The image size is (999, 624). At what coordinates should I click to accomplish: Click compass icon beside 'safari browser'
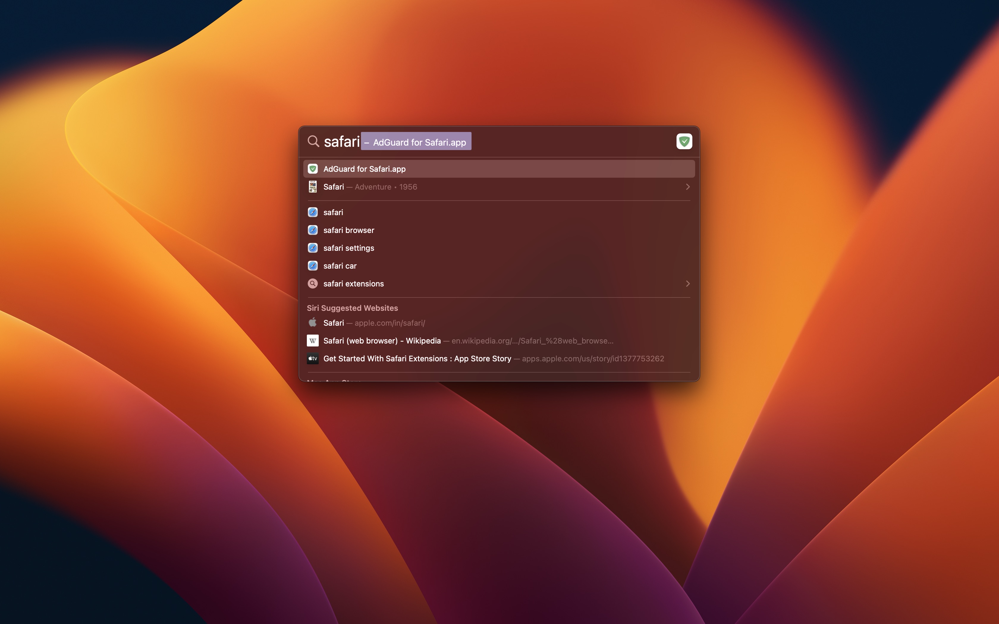[x=313, y=230]
